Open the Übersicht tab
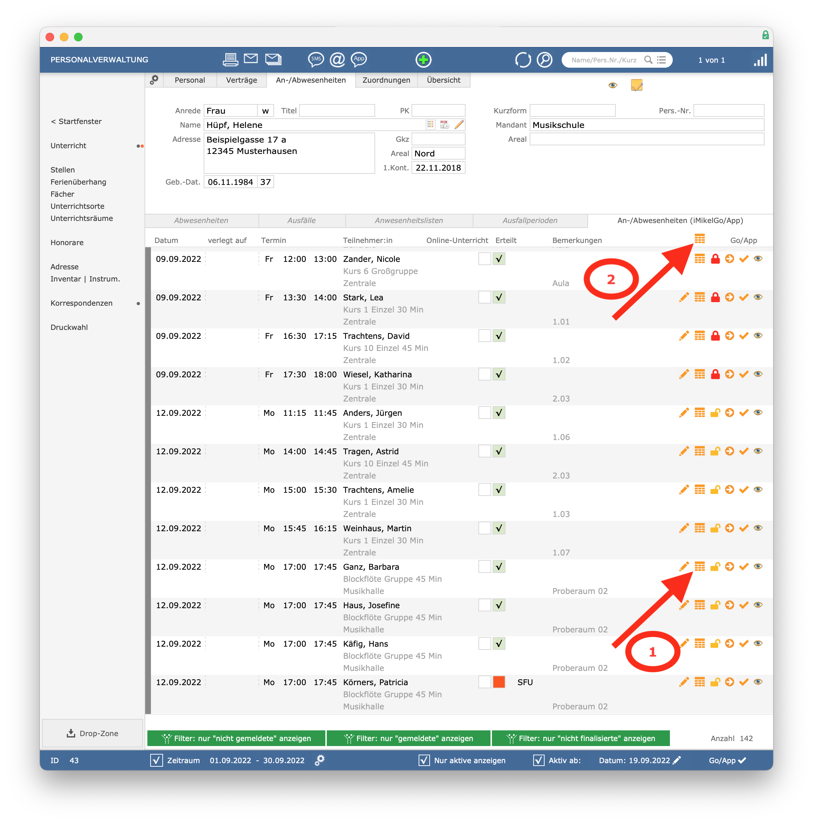This screenshot has height=823, width=813. coord(444,80)
